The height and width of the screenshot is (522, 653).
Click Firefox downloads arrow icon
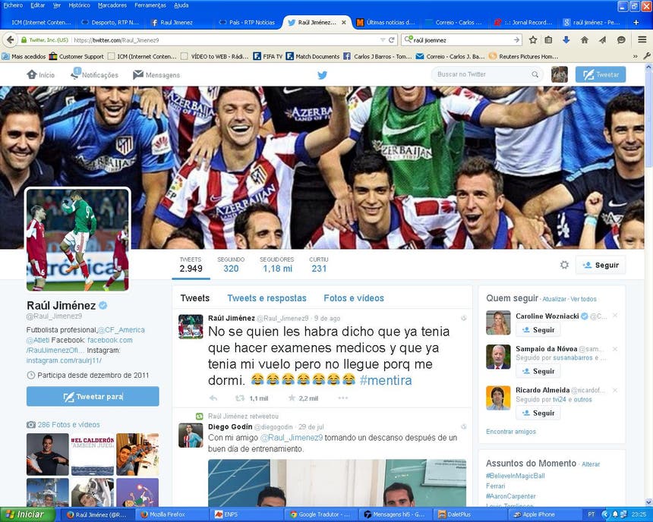[x=566, y=39]
